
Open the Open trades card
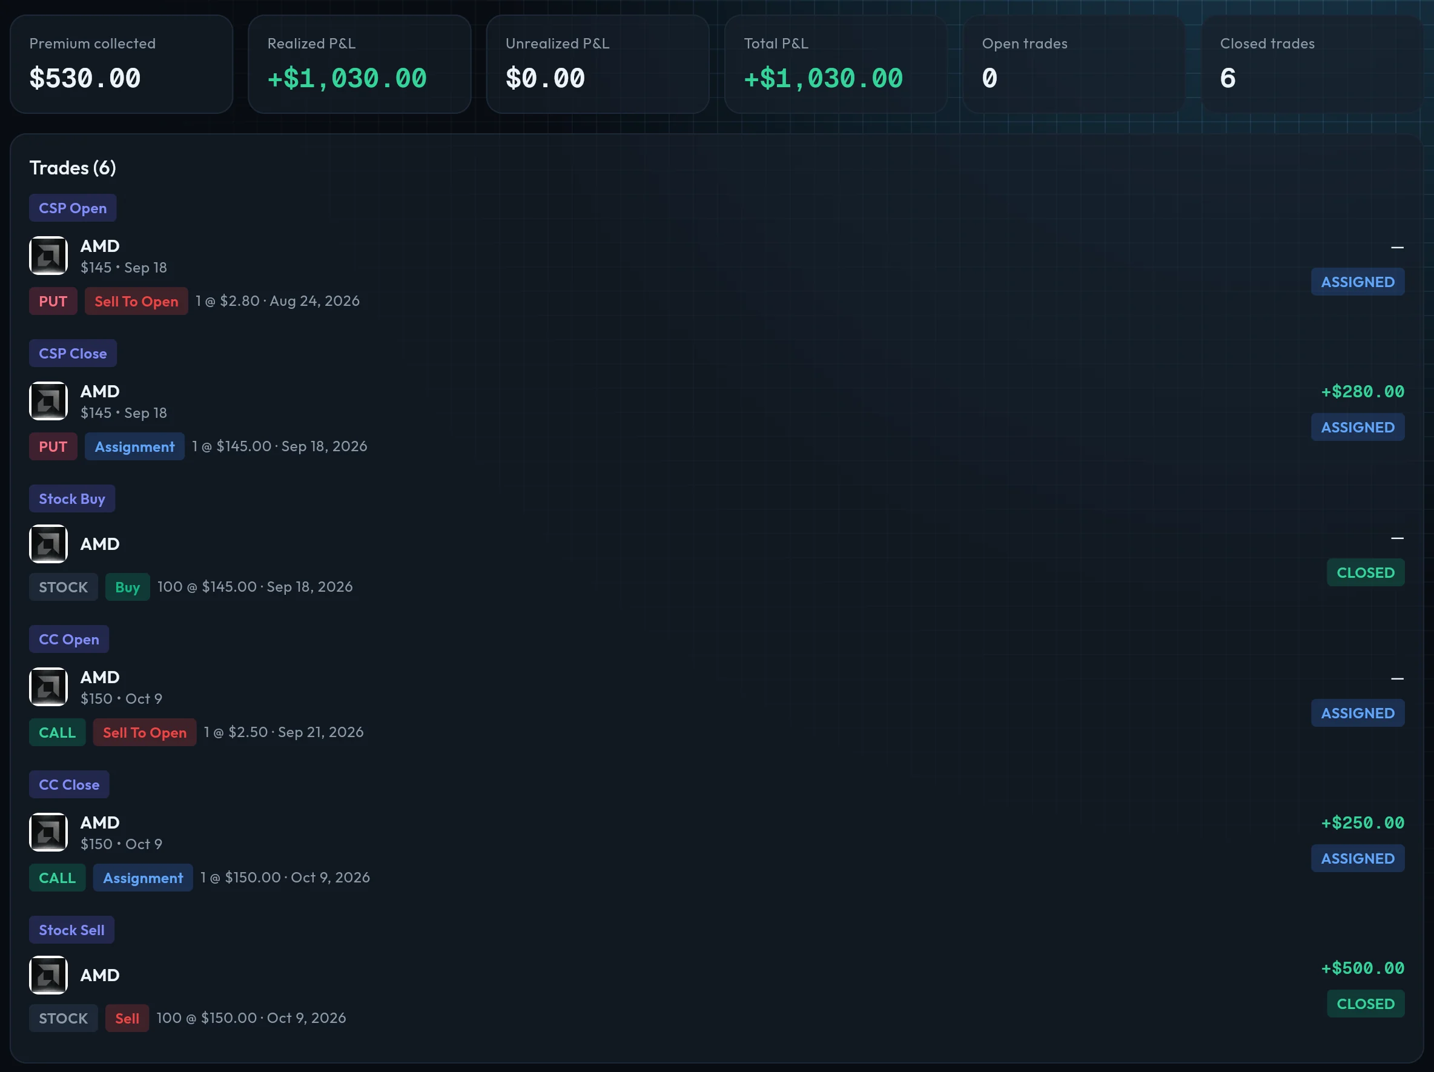(1074, 64)
